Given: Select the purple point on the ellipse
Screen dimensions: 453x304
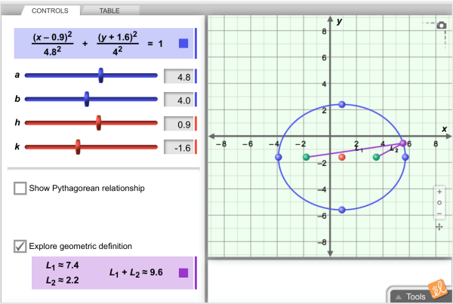Looking at the screenshot, I should 402,143.
